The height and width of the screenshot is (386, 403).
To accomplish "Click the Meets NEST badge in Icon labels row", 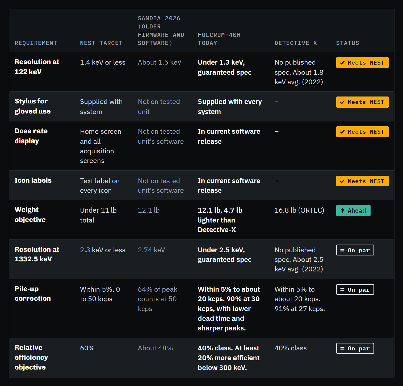I will pos(362,181).
